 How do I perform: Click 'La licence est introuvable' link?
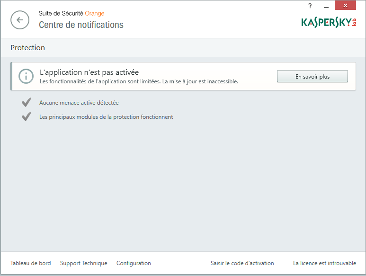[324, 263]
